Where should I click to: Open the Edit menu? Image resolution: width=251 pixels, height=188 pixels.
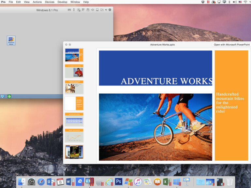click(x=18, y=2)
